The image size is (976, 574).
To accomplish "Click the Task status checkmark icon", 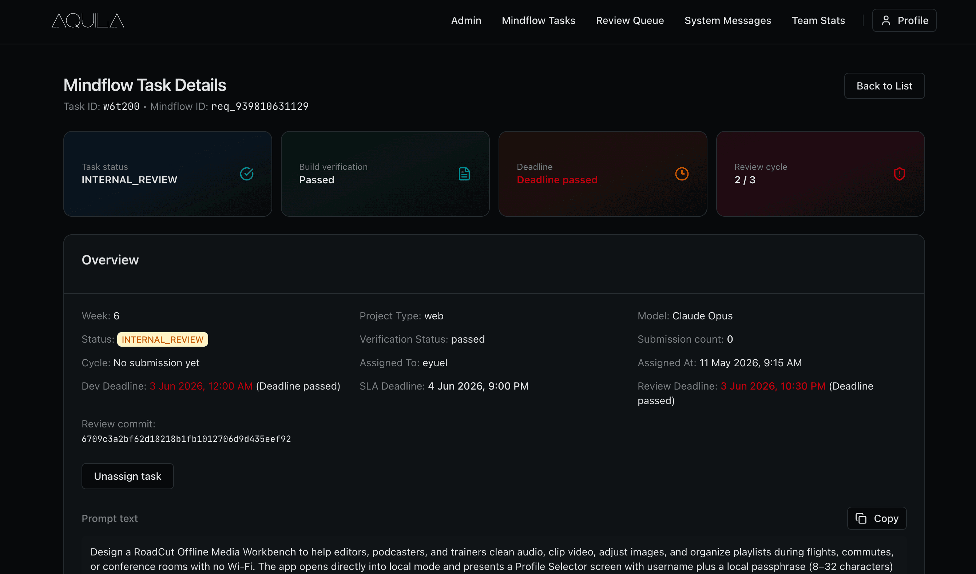I will (247, 174).
